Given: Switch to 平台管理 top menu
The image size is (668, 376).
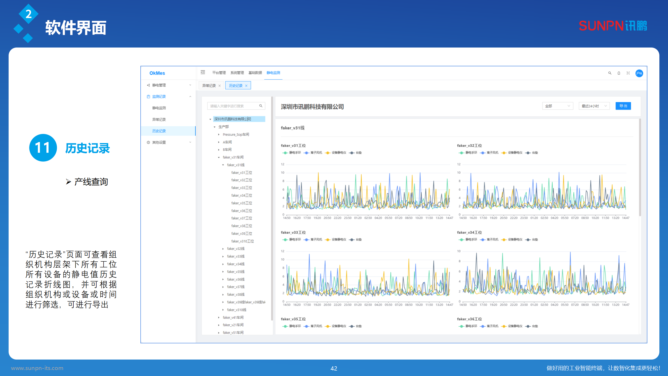Looking at the screenshot, I should pos(219,73).
